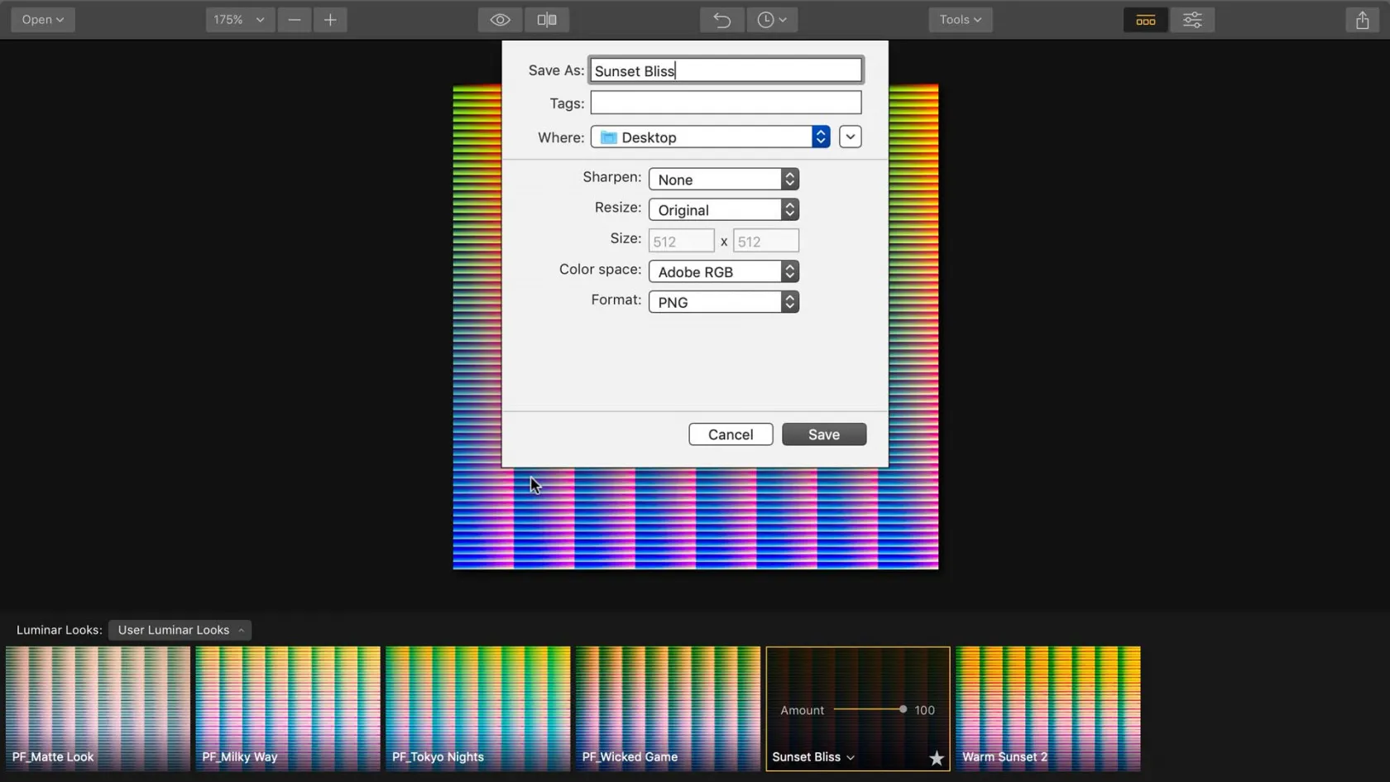Open the history clock menu

click(771, 20)
